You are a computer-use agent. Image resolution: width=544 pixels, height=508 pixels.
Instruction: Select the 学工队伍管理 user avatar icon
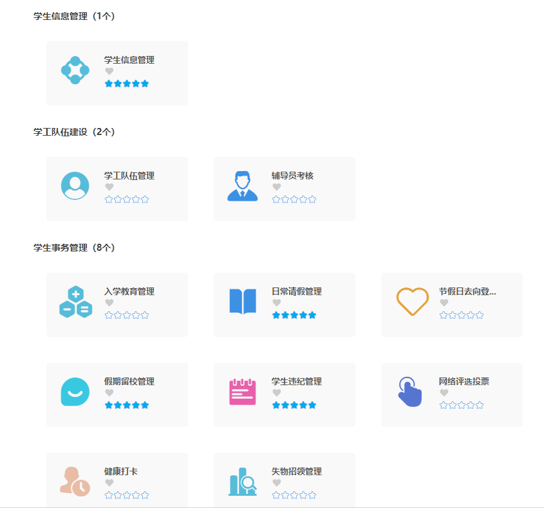75,185
